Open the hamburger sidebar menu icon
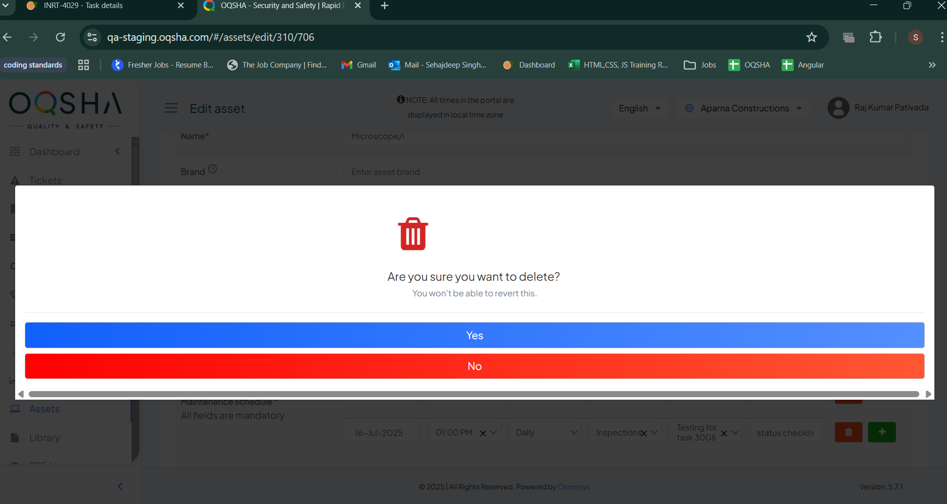The width and height of the screenshot is (947, 504). pyautogui.click(x=171, y=108)
